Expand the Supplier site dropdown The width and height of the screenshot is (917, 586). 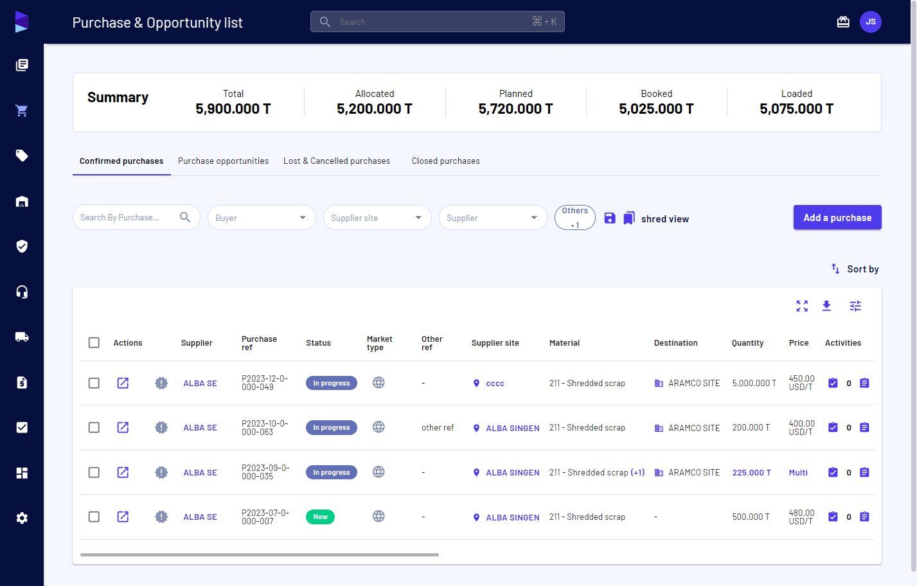coord(377,218)
